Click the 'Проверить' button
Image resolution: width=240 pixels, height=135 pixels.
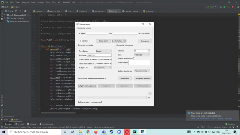pos(145,41)
